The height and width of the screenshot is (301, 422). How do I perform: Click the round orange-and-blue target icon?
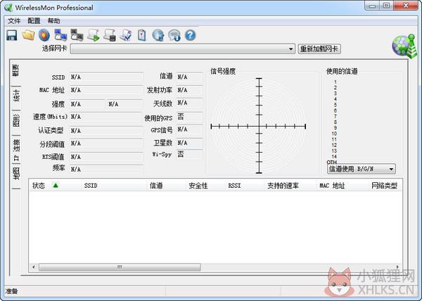pos(44,35)
